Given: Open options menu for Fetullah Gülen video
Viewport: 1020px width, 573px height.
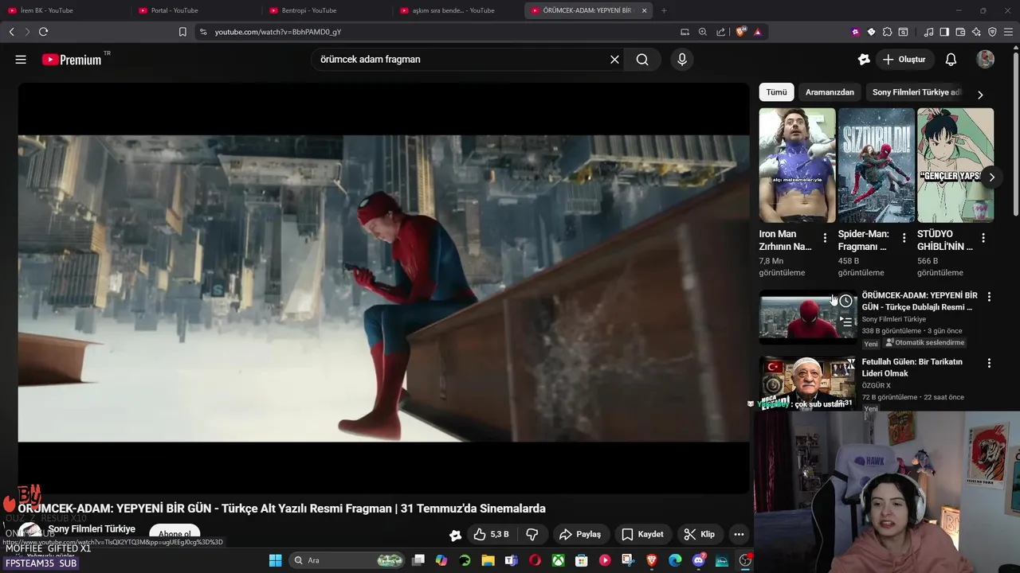Looking at the screenshot, I should click(x=989, y=363).
